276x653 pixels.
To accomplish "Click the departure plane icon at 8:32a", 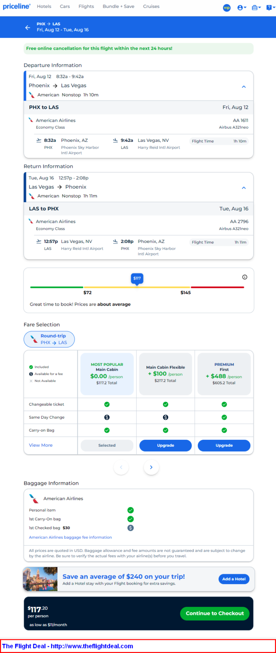I will 39,140.
